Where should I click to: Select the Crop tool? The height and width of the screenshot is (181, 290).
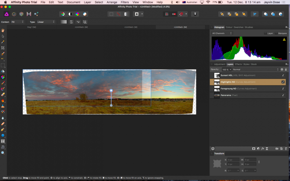pos(3,48)
